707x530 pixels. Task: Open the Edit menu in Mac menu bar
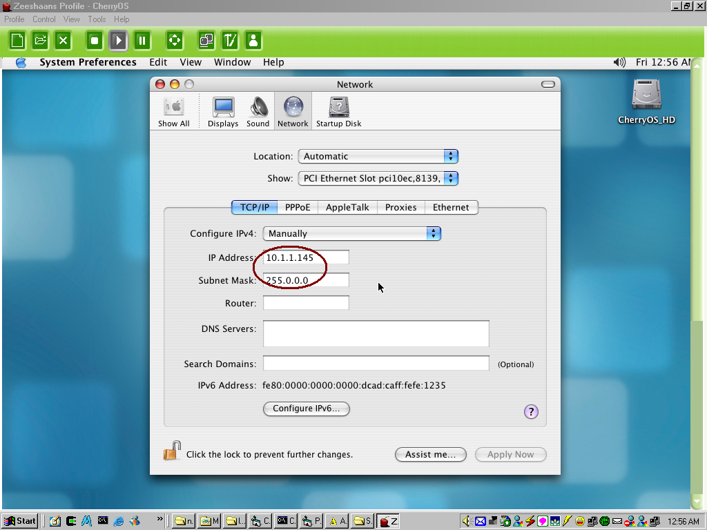(158, 62)
